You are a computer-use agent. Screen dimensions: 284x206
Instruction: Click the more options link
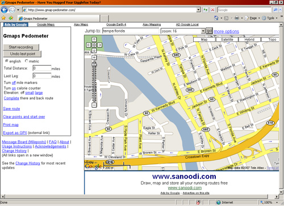point(226,31)
